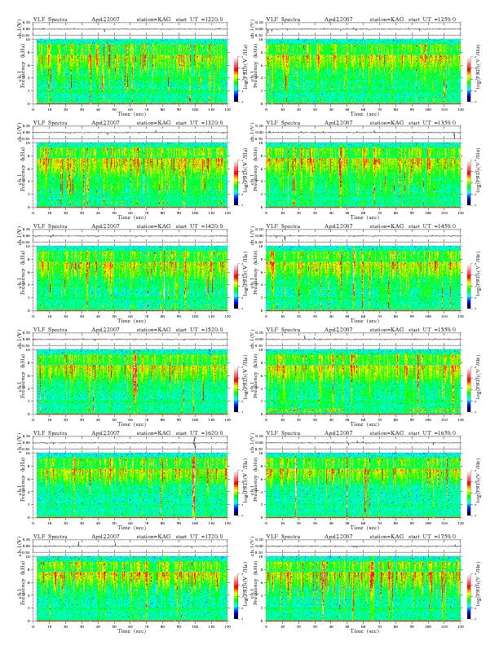Click 'Time (sec)' label under the 1620:0 panel

click(131, 528)
